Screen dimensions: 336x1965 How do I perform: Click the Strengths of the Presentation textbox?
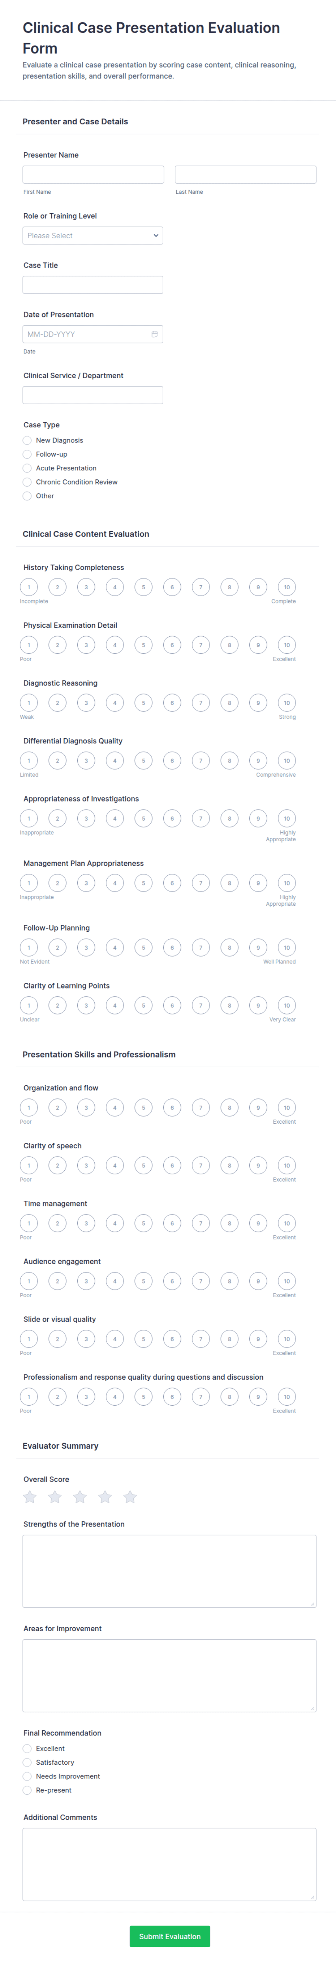pos(169,1571)
